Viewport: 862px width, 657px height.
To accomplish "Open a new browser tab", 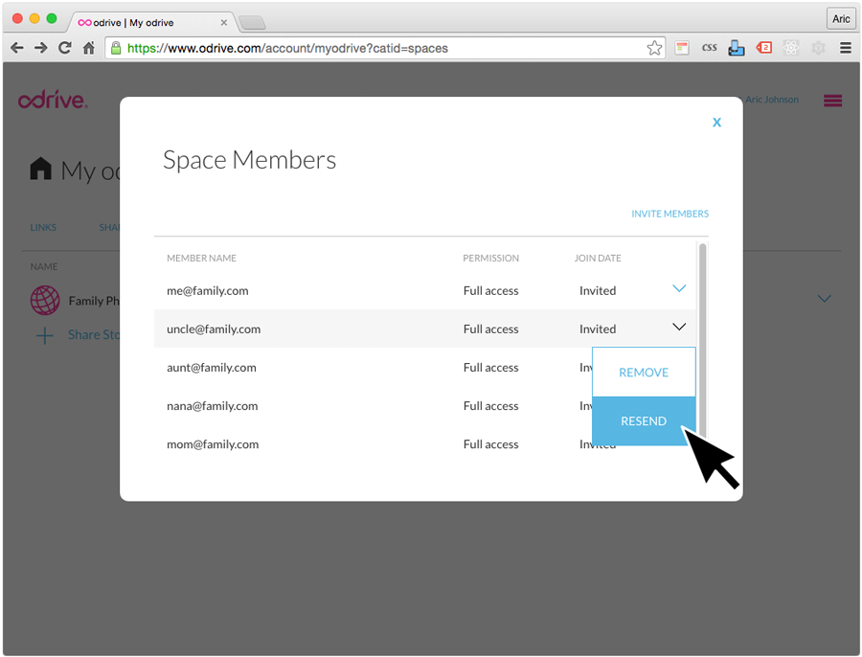I will (x=253, y=23).
